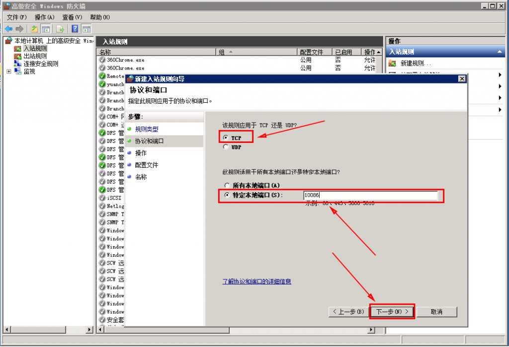Toggle the Show/Hide action pane toolbar icon
Viewport: 509px width, 347px height.
pyautogui.click(x=86, y=29)
